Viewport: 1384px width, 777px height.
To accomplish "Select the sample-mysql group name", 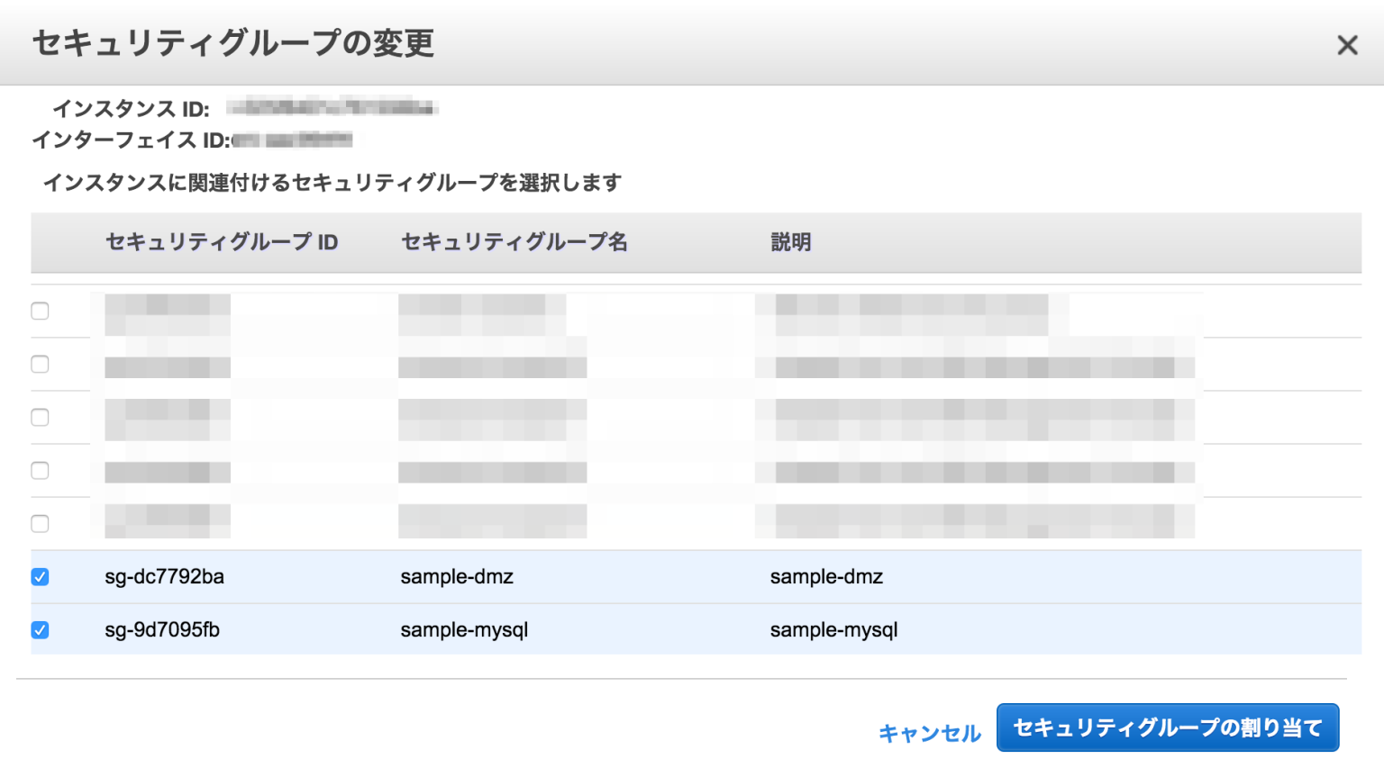I will pos(465,630).
